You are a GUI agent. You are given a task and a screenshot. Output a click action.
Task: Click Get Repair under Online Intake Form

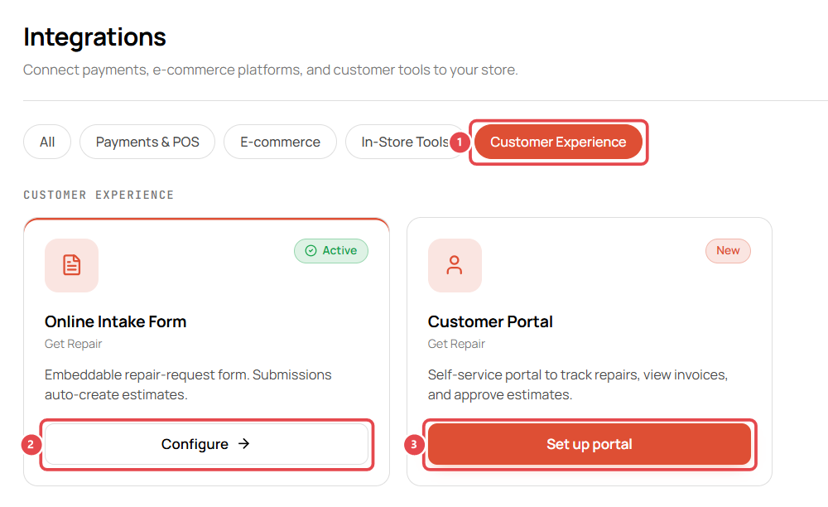point(74,344)
